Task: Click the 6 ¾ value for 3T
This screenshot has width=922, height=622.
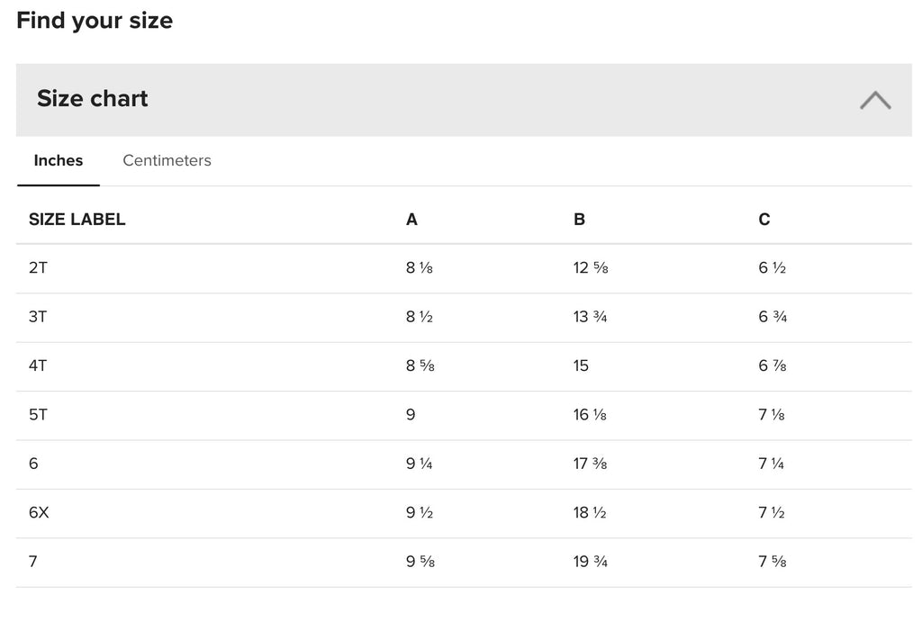Action: pos(773,317)
